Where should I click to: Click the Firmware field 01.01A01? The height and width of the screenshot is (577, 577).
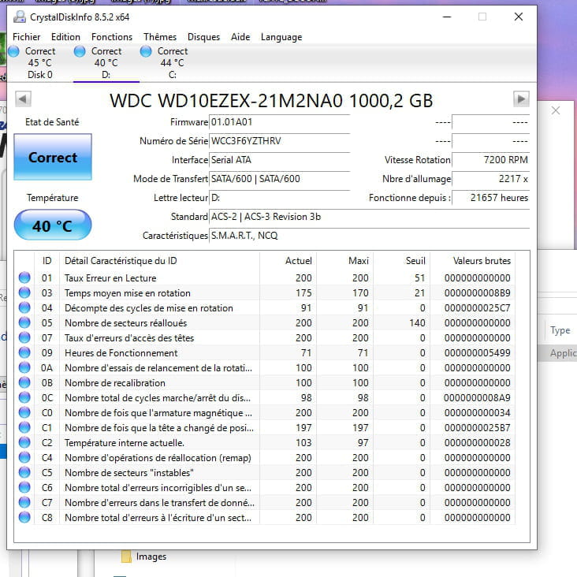[x=279, y=122]
